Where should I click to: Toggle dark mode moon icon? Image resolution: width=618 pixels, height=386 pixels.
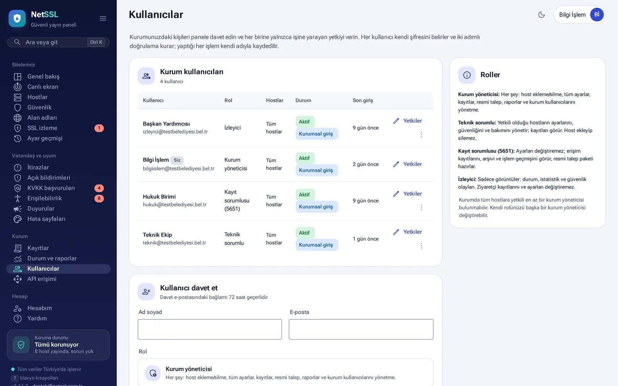(x=542, y=15)
